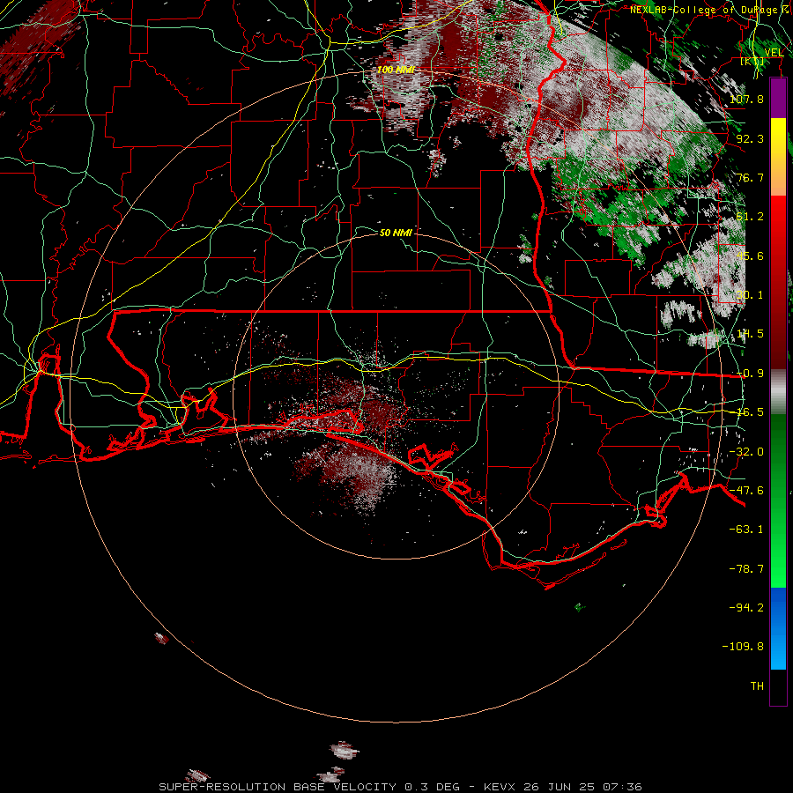Click the [KT] units label
Viewport: 793px width, 793px height.
tap(752, 62)
